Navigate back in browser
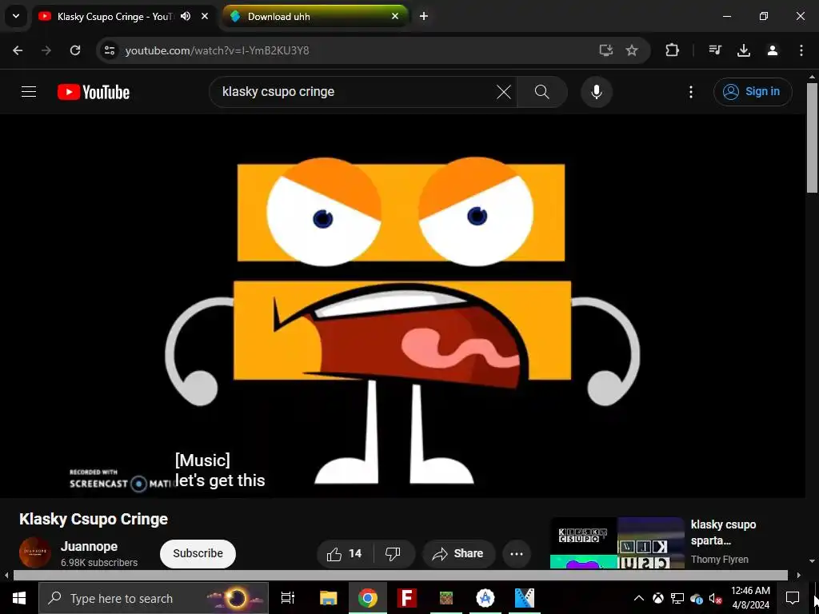The image size is (819, 614). (18, 50)
